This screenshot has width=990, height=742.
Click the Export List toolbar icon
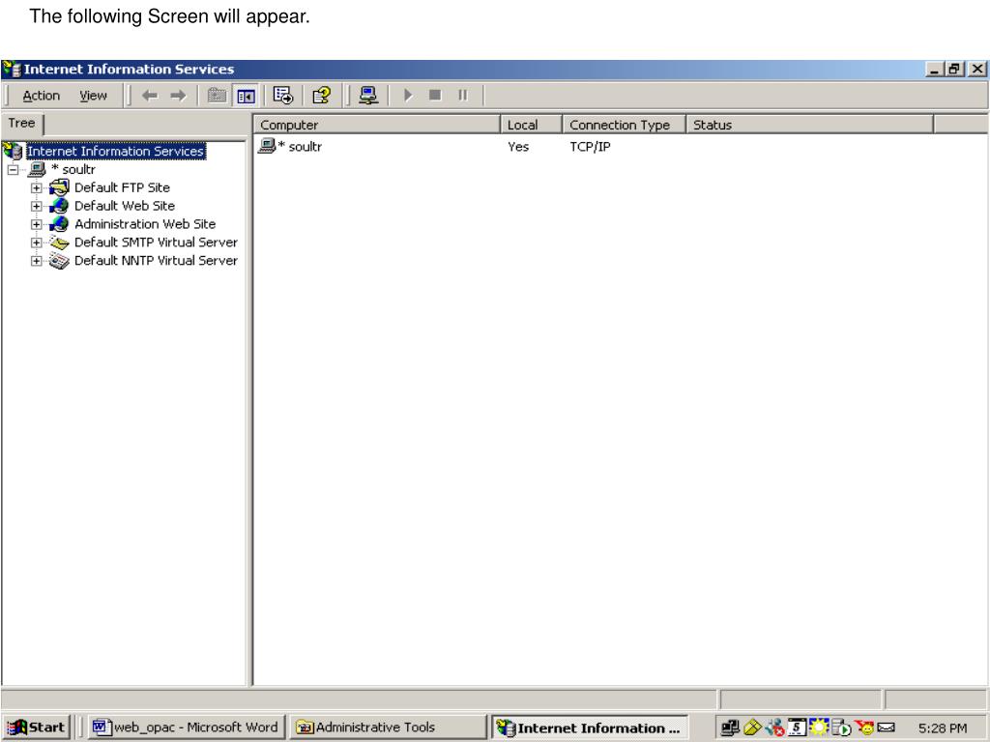tap(283, 96)
